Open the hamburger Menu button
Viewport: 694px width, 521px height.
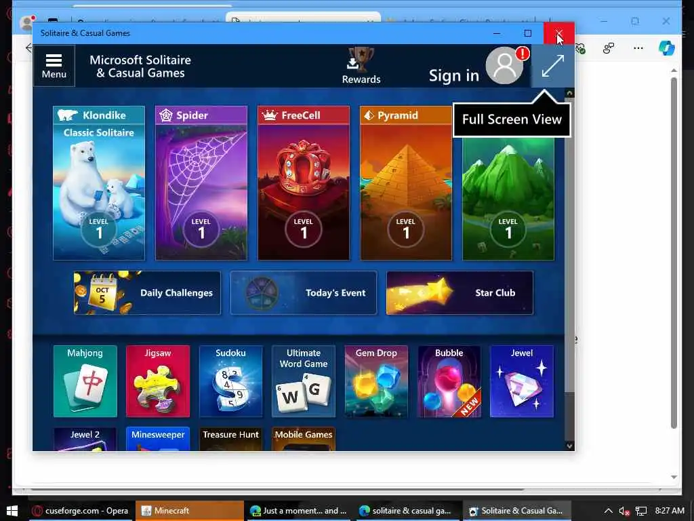point(54,66)
